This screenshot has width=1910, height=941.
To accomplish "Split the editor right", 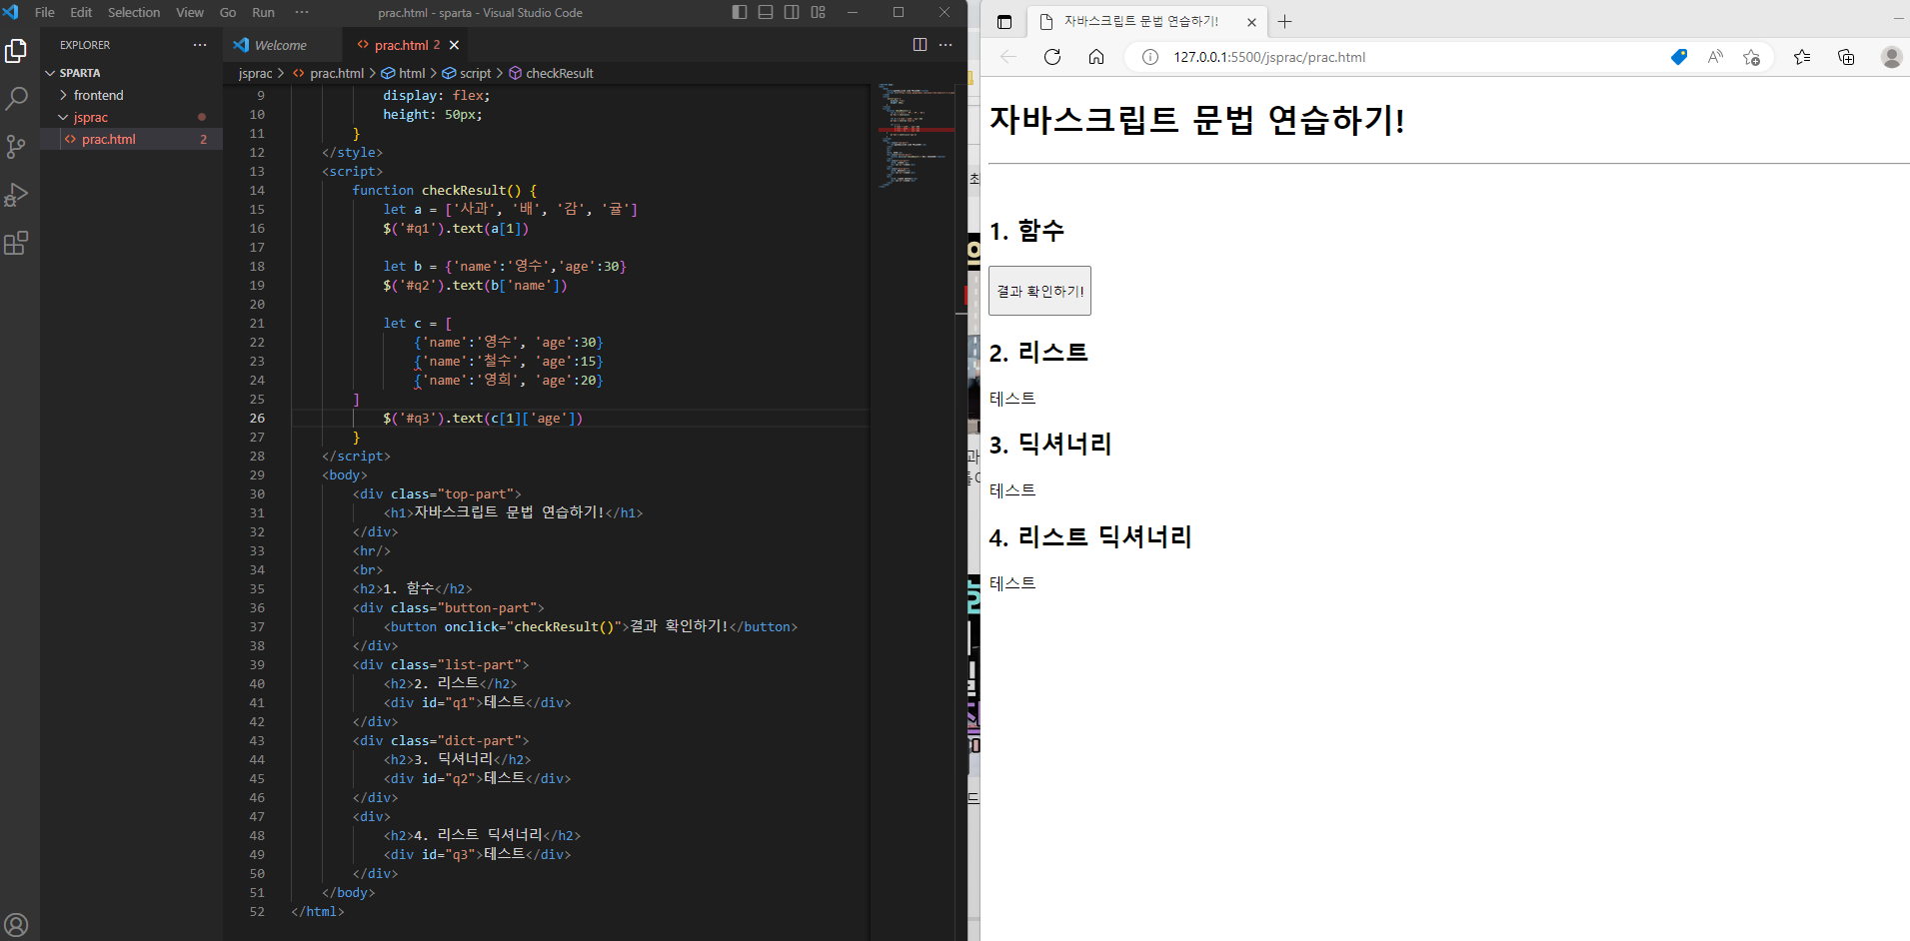I will (920, 45).
